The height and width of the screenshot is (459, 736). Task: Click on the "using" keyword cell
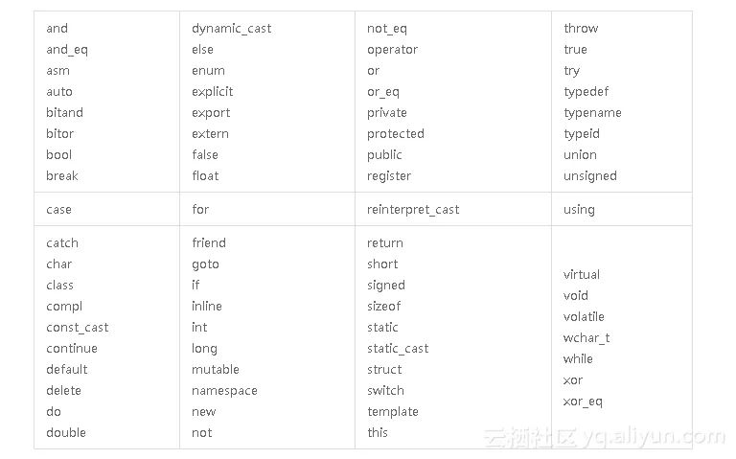click(x=579, y=210)
